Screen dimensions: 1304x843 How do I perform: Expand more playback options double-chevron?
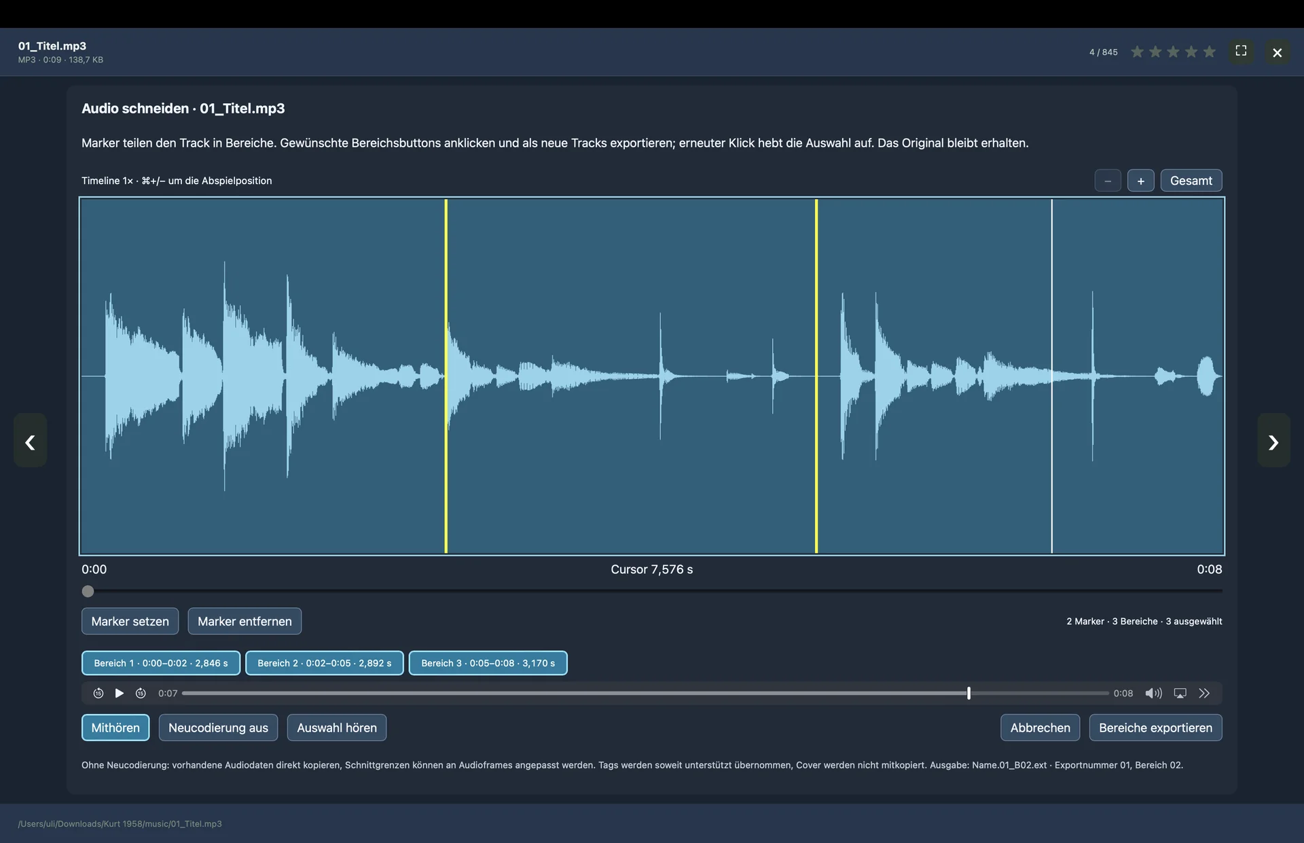[1204, 693]
